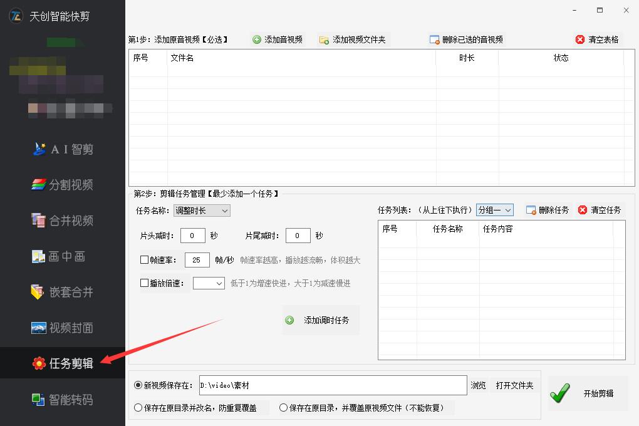The width and height of the screenshot is (639, 426).
Task: Open the 播放倍速 value dropdown
Action: click(x=209, y=283)
